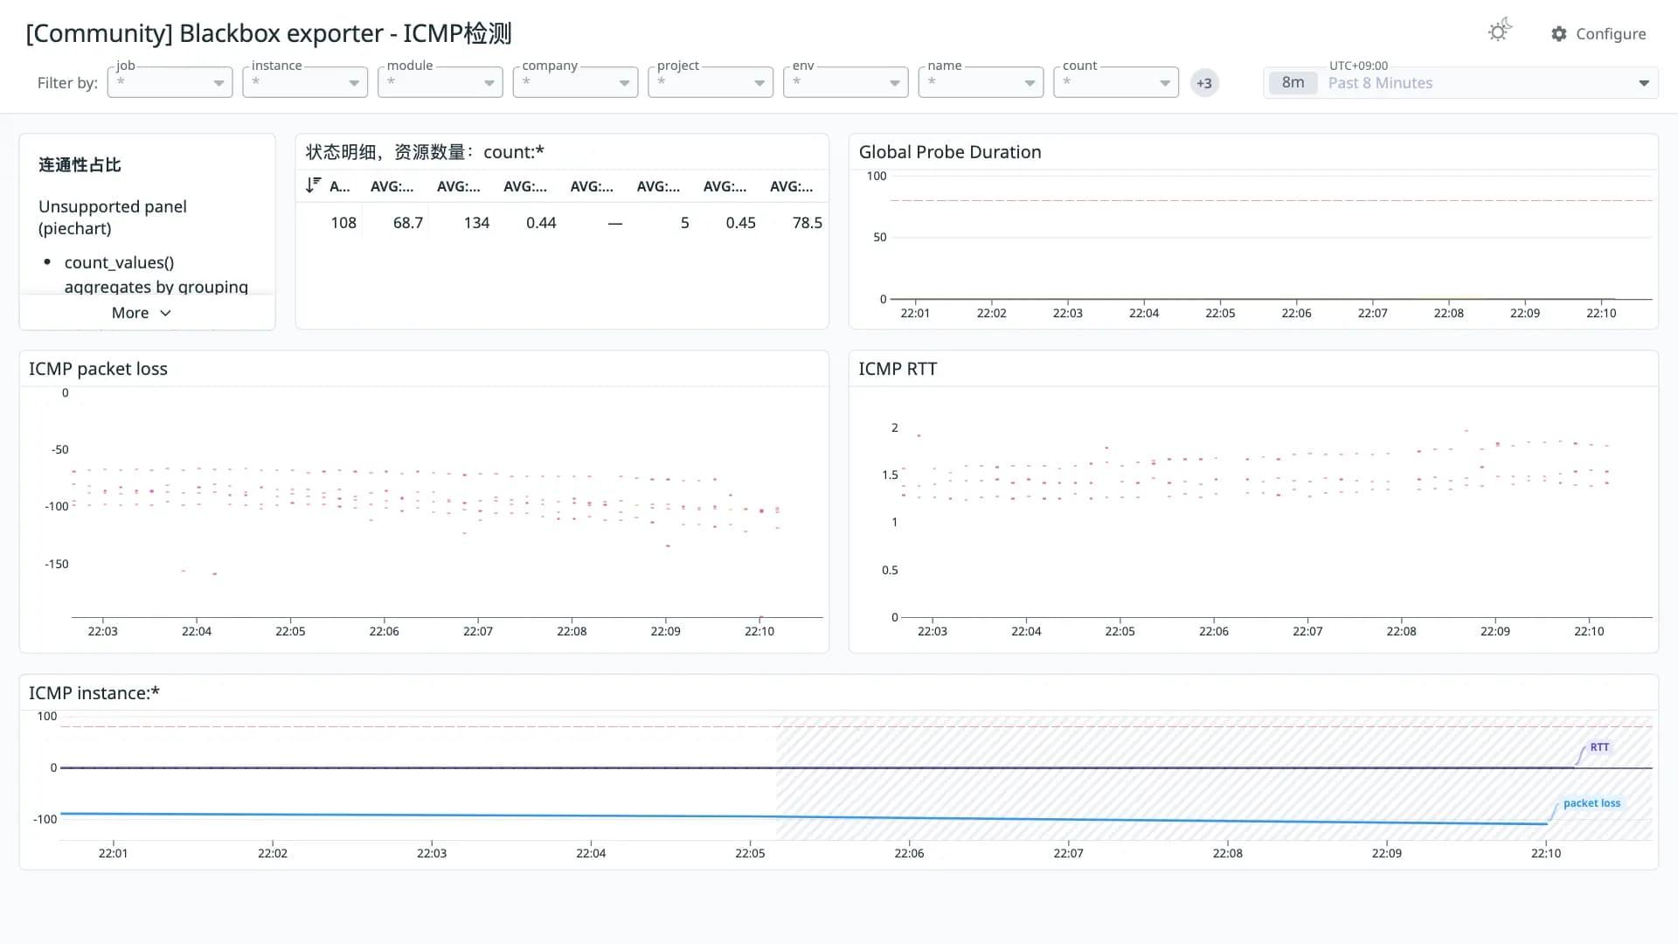Click table cell value 0.44

(x=541, y=223)
